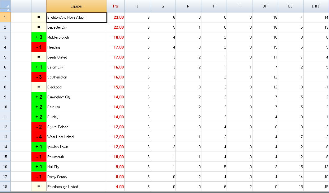This screenshot has width=329, height=193.
Task: Select the Leeds United cell
Action: [77, 57]
